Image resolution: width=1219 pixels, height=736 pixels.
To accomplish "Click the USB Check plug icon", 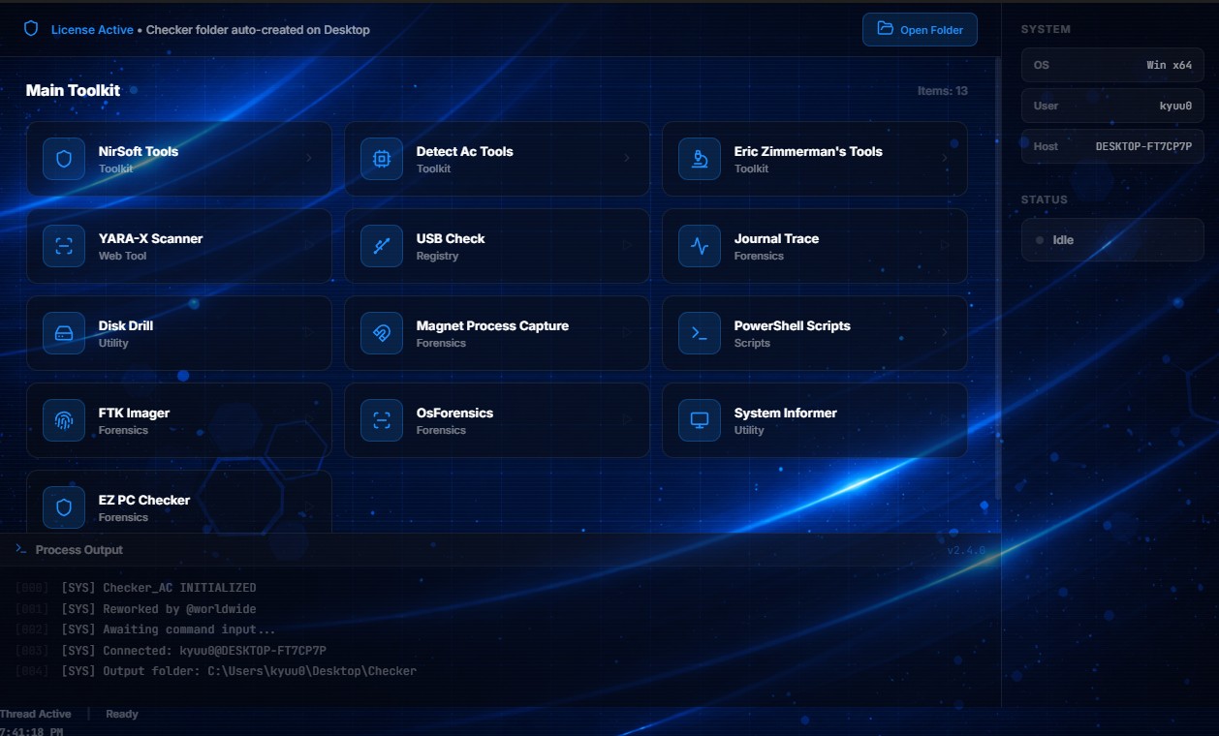I will tap(382, 246).
